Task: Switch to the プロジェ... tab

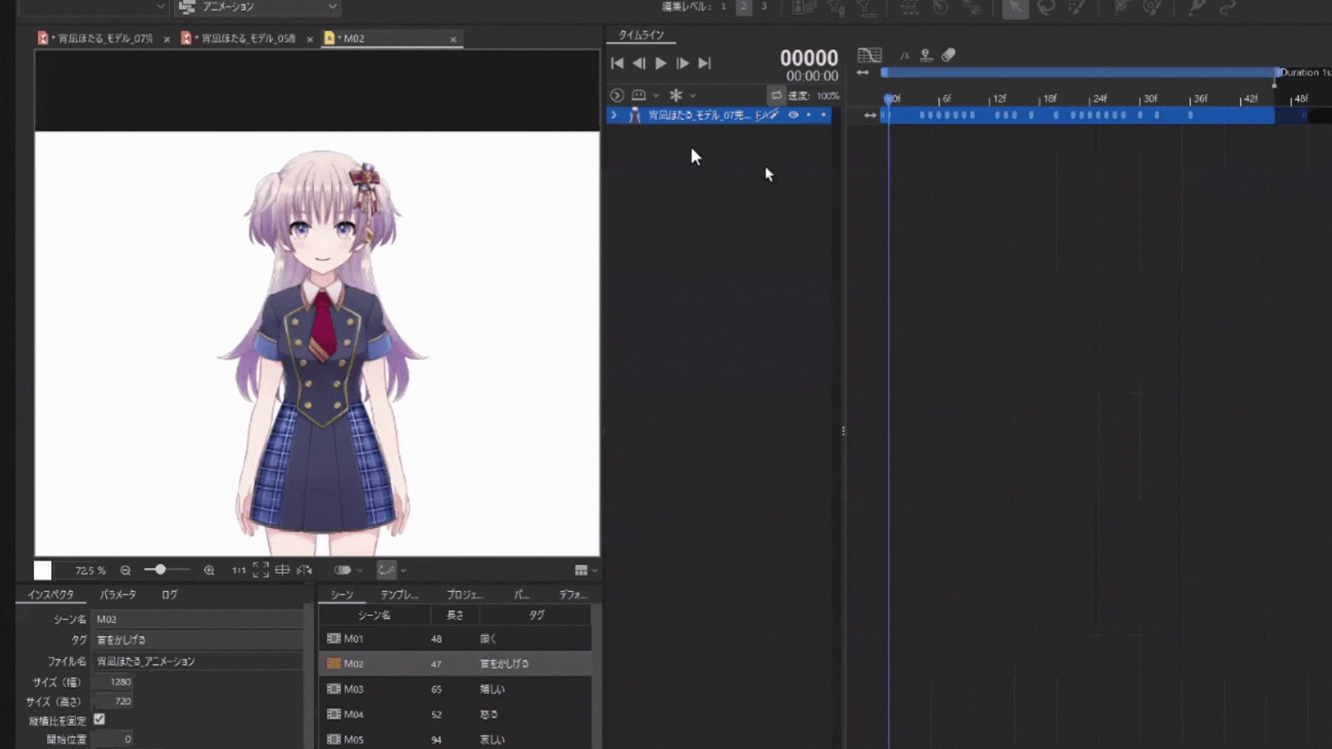Action: [466, 594]
